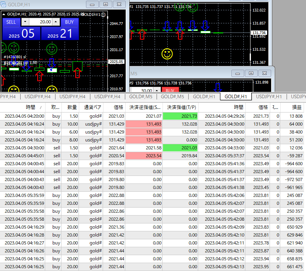Click the green highlighted 2021.73 T/P cell
The height and width of the screenshot is (271, 306).
[x=180, y=116]
